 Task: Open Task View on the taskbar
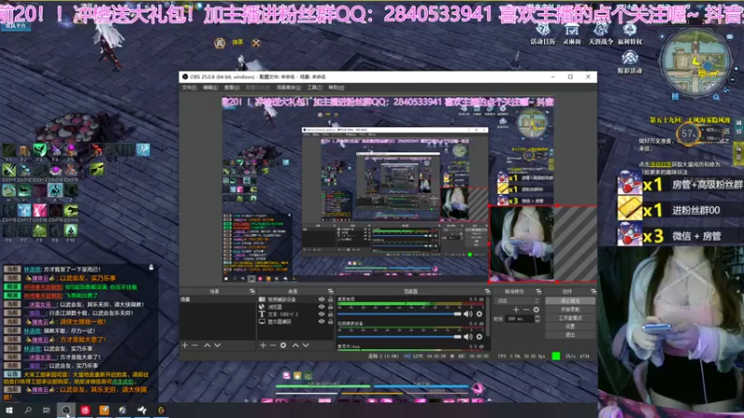(46, 410)
